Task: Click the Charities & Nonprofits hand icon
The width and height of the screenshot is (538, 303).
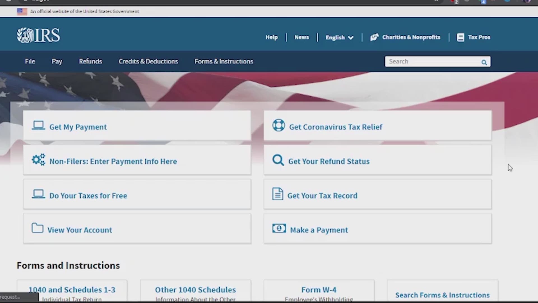Action: click(374, 37)
